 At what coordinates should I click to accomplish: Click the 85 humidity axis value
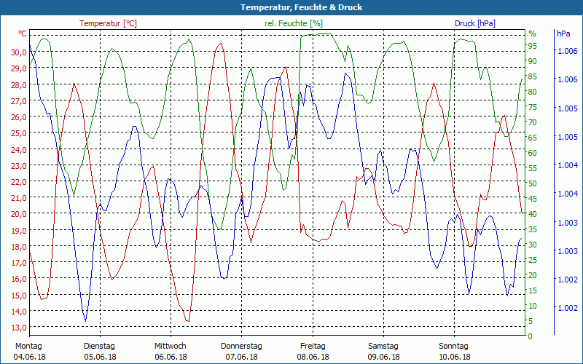(533, 77)
